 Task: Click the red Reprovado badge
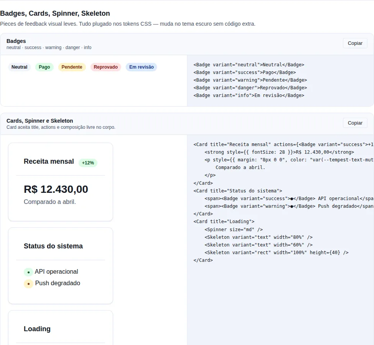pos(106,67)
